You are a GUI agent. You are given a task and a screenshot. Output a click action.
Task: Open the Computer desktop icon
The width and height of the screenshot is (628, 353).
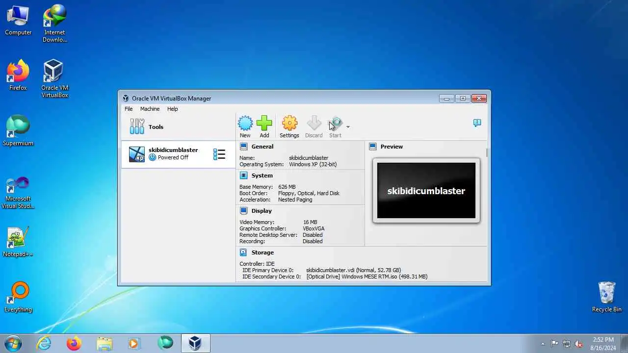(x=18, y=20)
